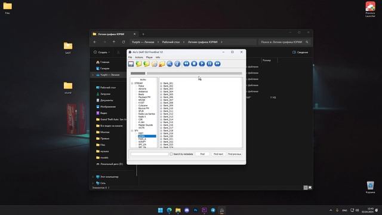Open the Монтаж folder in Explorer sidebar

(x=103, y=132)
